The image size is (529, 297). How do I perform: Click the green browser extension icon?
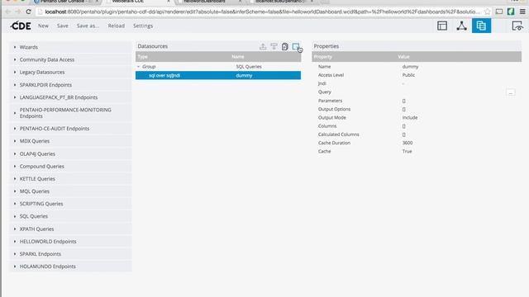click(511, 12)
